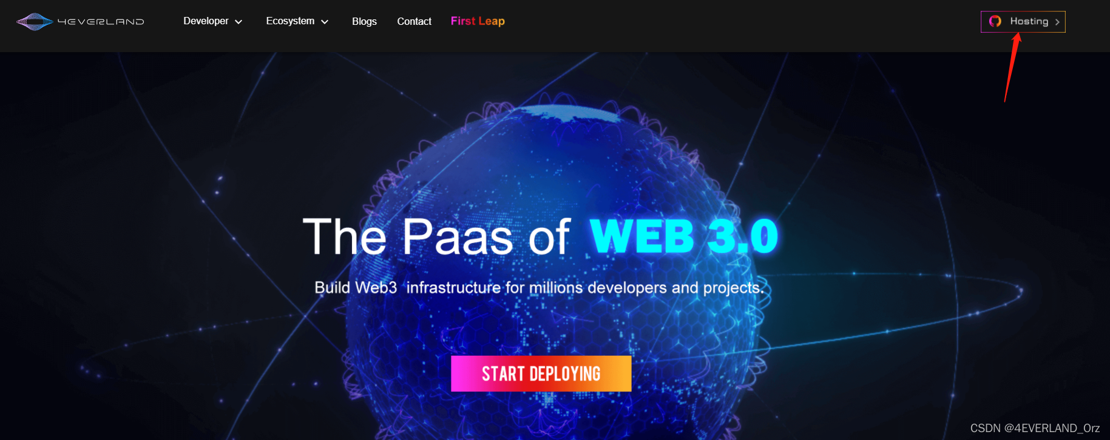Click the glowing WEB 3.0 text

tap(684, 236)
